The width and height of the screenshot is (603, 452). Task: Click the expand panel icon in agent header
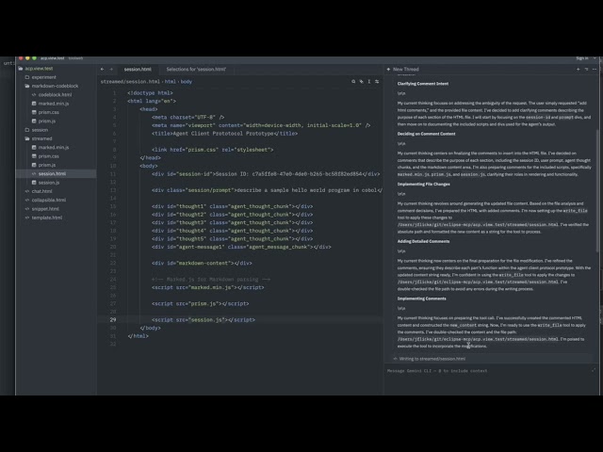click(x=586, y=69)
